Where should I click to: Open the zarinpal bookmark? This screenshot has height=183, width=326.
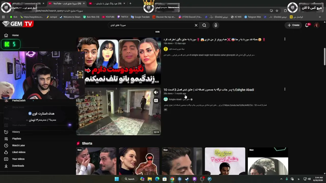coord(52,17)
